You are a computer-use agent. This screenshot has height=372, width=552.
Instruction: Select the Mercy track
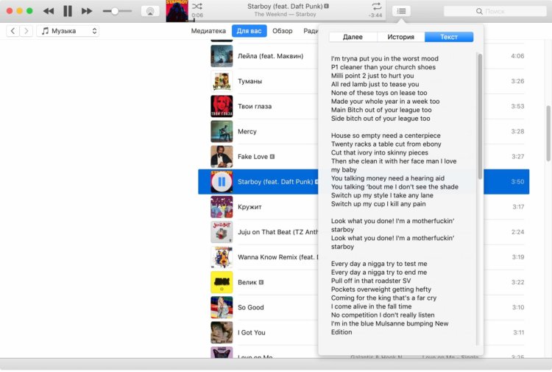click(247, 131)
